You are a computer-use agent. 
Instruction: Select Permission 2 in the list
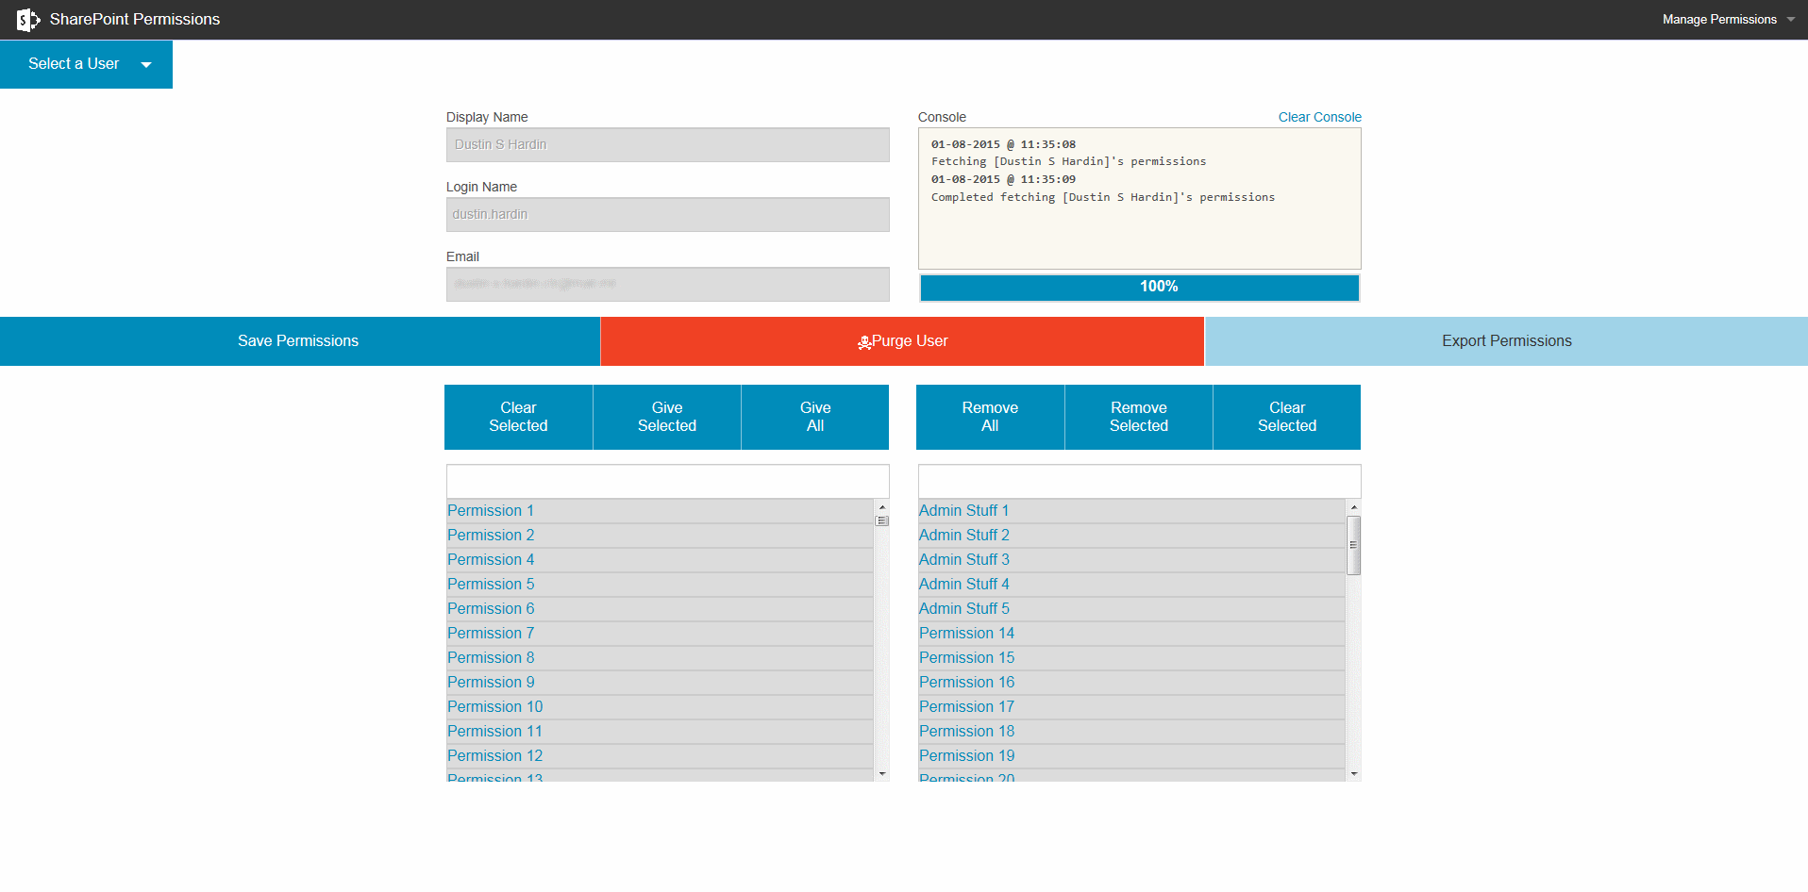660,536
